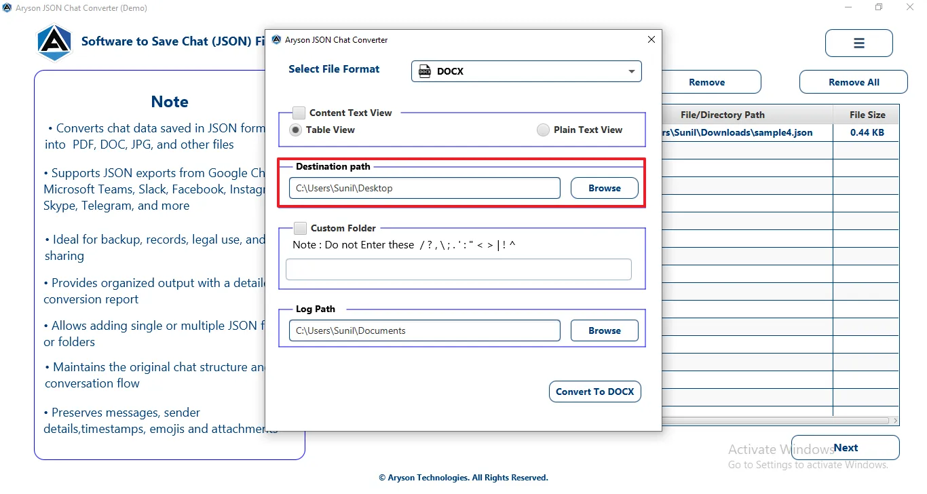Click the Destination path text field
927x494 pixels.
tap(425, 188)
